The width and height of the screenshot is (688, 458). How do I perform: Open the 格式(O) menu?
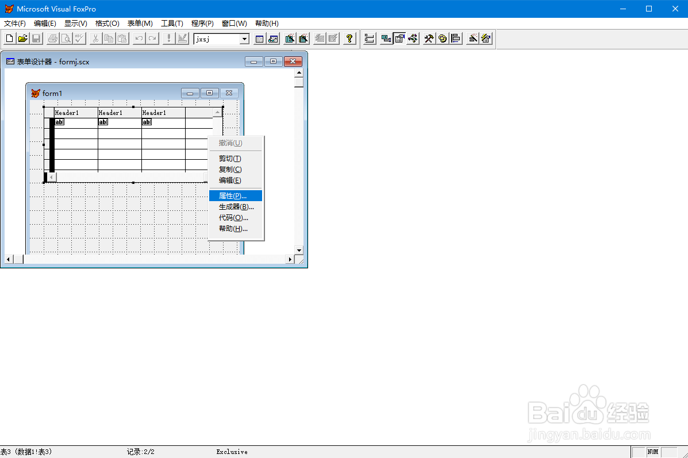[107, 23]
